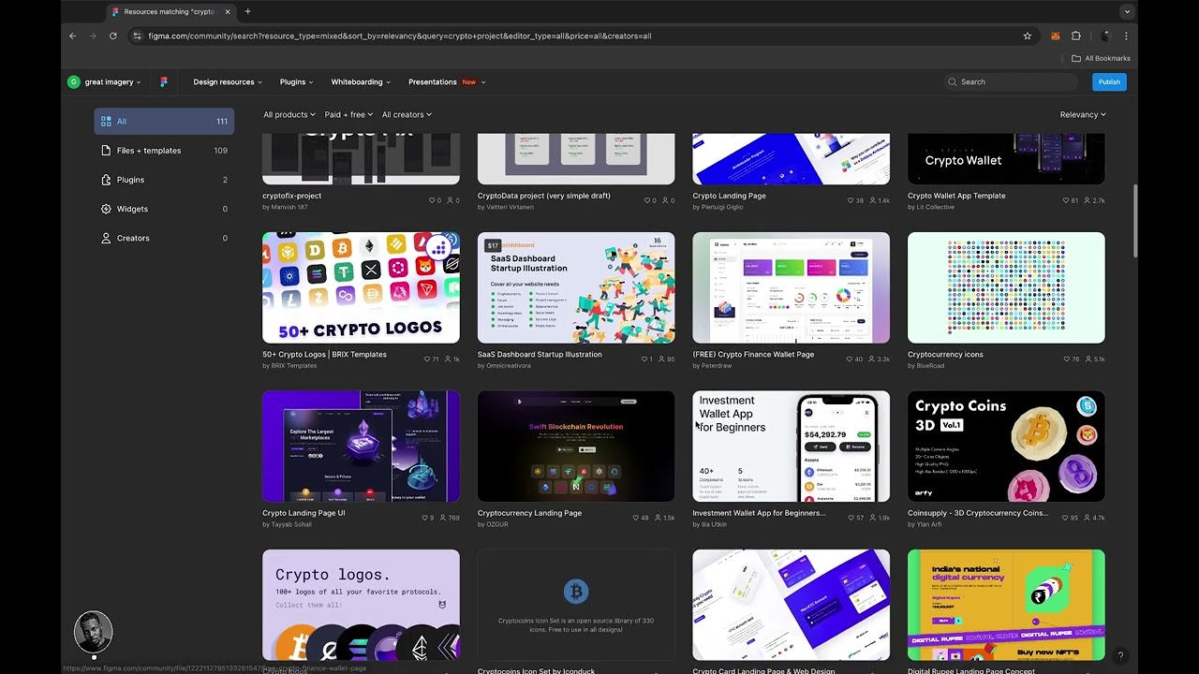Select Widgets category in sidebar
This screenshot has width=1199, height=674.
(x=164, y=209)
